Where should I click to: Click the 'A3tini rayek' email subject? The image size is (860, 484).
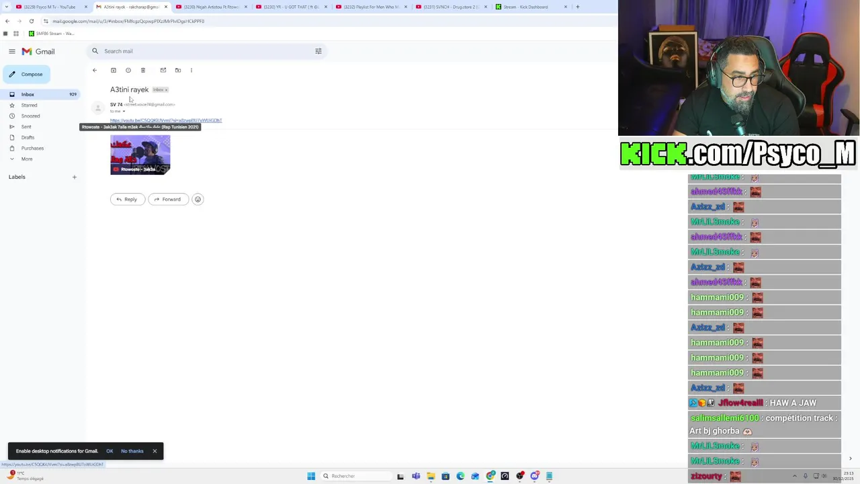[x=130, y=89]
